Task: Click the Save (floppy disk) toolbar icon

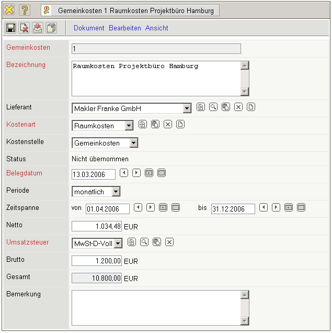Action: (x=10, y=28)
